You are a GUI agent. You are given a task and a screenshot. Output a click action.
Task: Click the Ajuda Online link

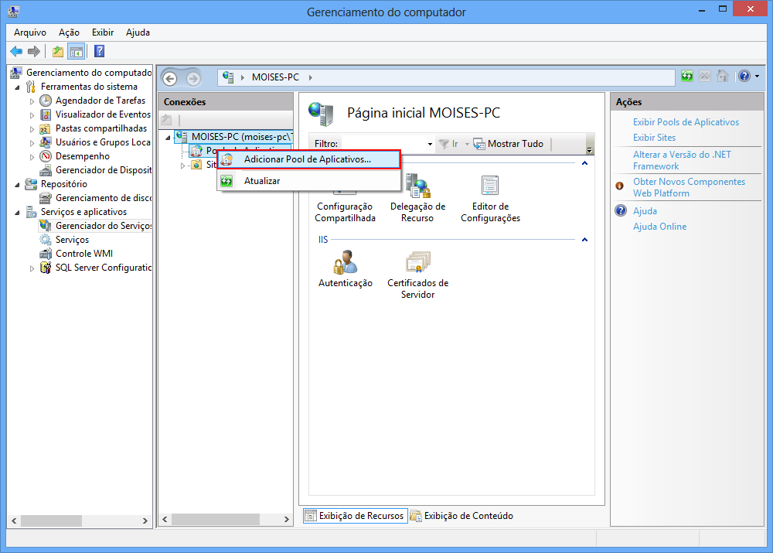[659, 227]
